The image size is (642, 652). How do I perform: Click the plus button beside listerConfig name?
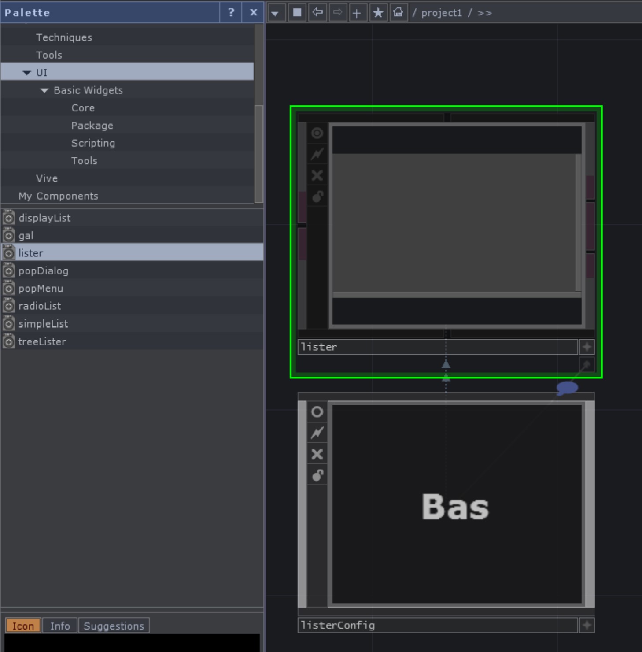pyautogui.click(x=587, y=625)
